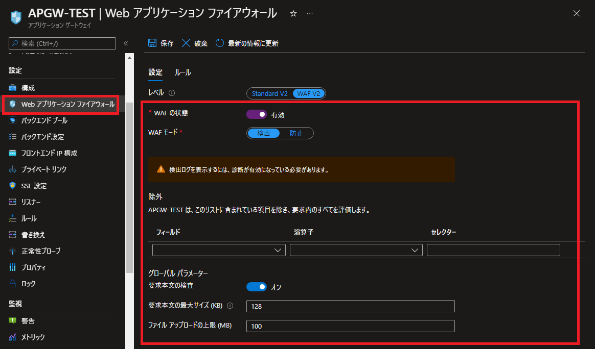Image resolution: width=595 pixels, height=349 pixels.
Task: Click the 警告 alert icon
Action: pos(12,320)
